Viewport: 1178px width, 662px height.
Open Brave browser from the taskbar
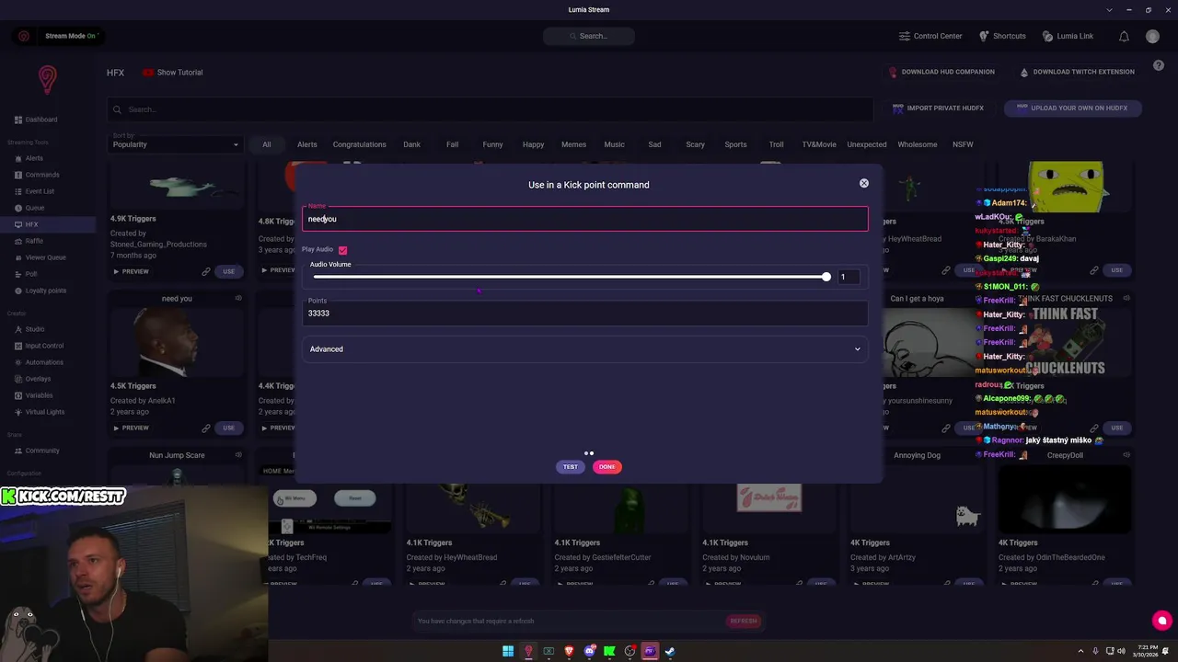tap(569, 651)
